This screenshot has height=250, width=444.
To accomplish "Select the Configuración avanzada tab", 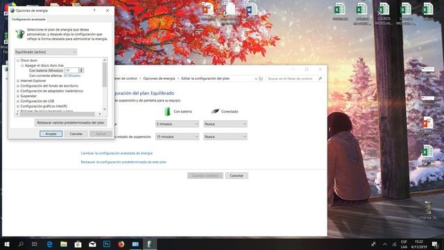I will [x=28, y=19].
